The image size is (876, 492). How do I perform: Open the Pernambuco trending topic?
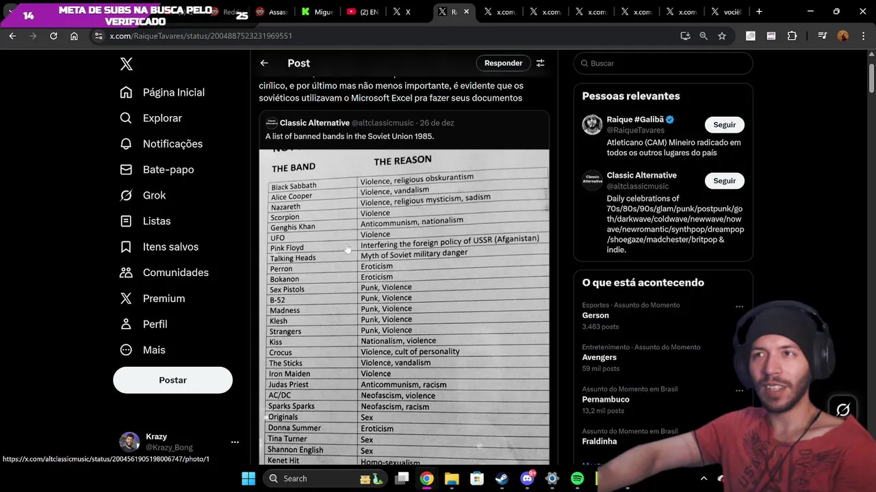(606, 400)
